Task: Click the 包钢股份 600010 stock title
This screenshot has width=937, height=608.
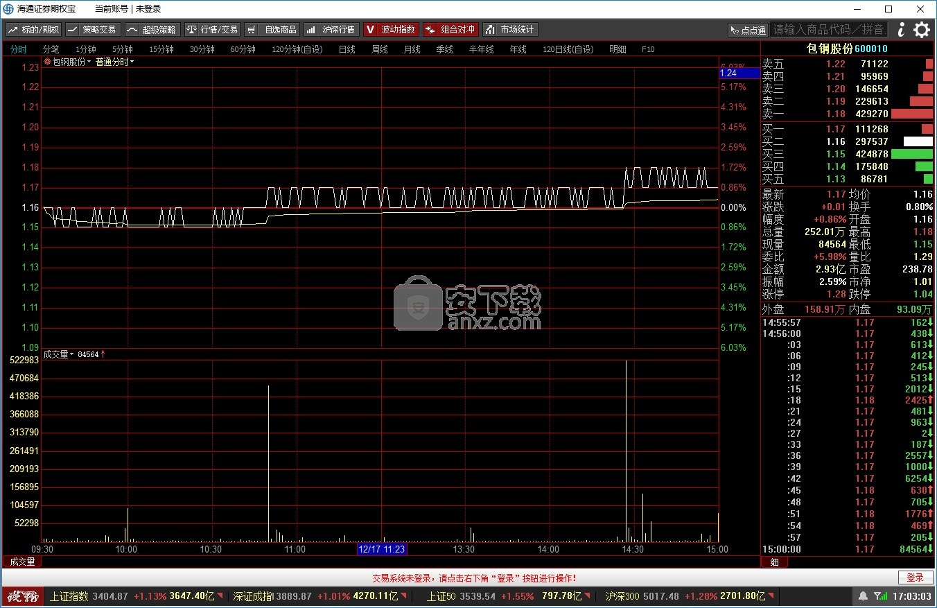Action: tap(848, 49)
